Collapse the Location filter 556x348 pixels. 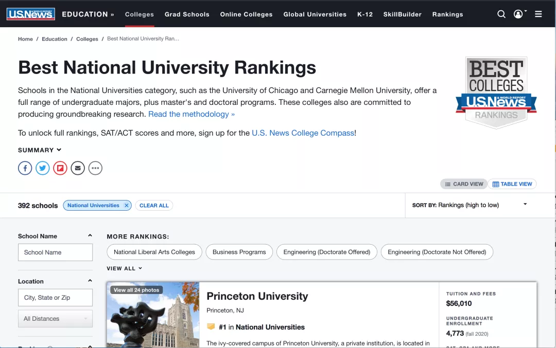(90, 281)
